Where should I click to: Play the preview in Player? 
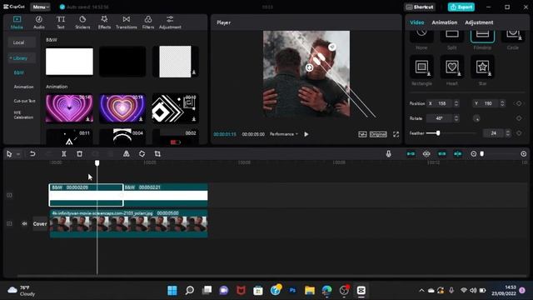306,134
